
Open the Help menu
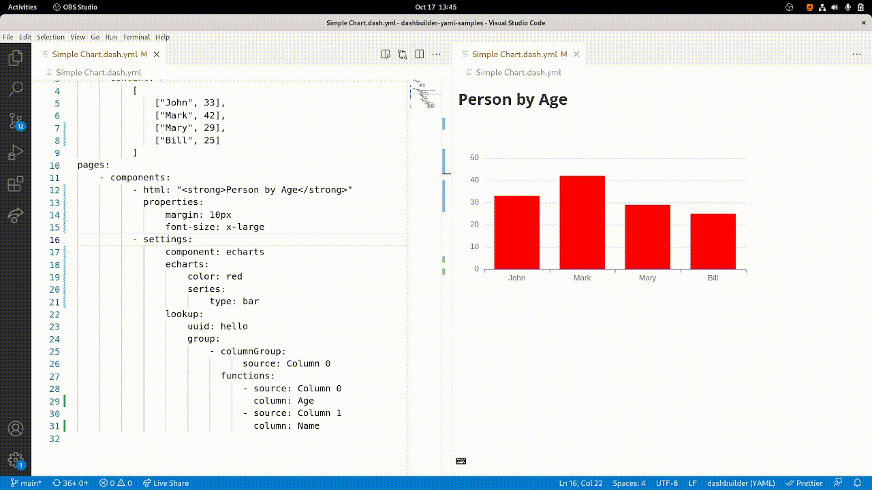coord(162,37)
